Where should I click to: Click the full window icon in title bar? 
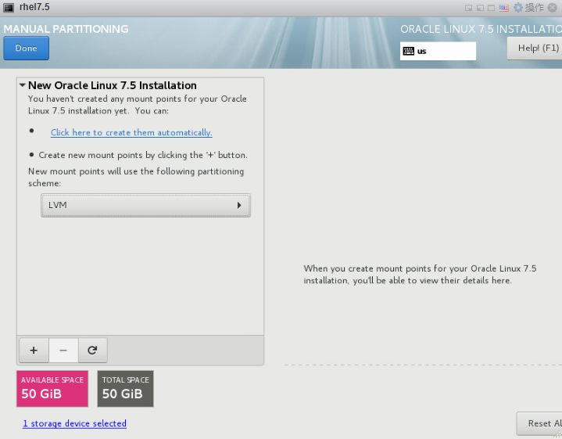492,8
